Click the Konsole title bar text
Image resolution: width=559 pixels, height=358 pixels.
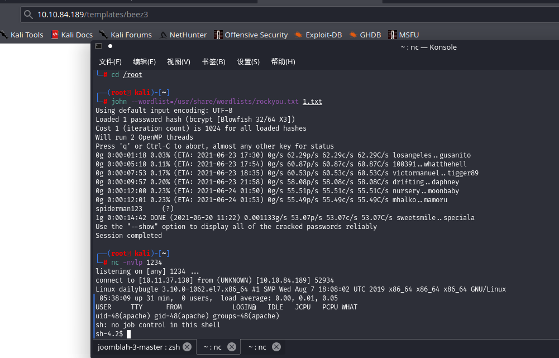coord(428,47)
